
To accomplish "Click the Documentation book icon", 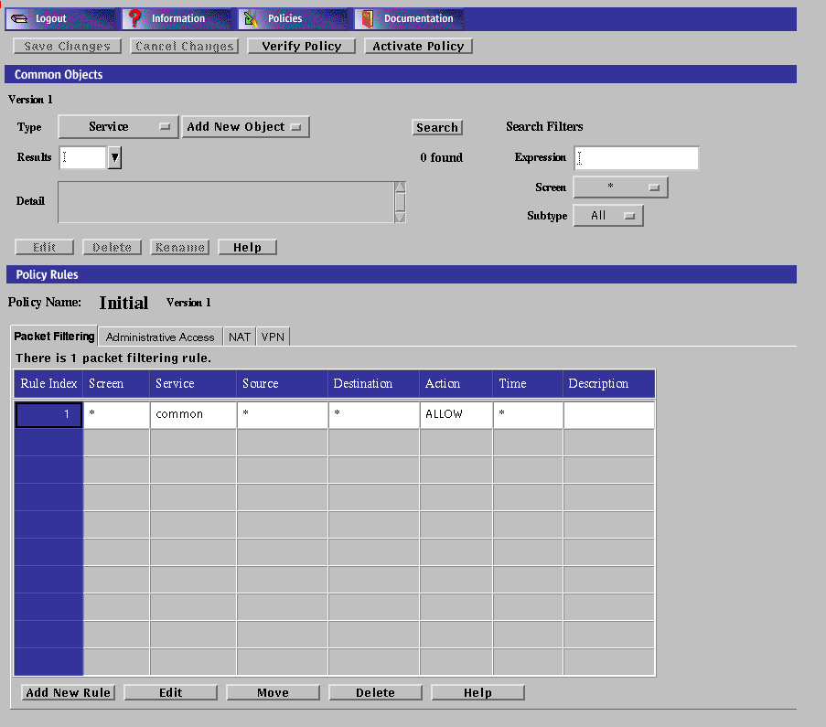I will (x=367, y=19).
